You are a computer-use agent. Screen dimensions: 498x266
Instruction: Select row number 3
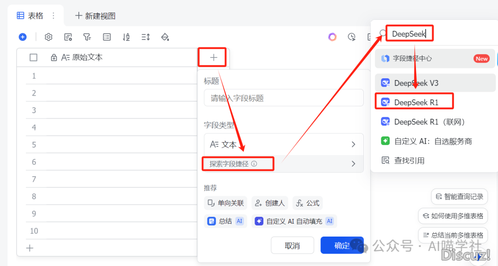34,110
